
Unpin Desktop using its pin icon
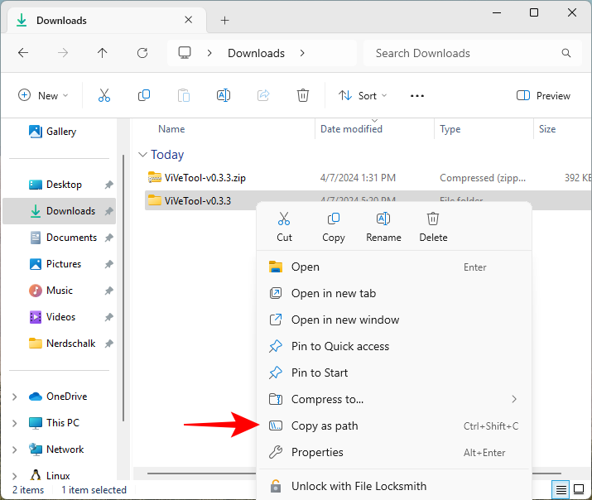pos(109,185)
